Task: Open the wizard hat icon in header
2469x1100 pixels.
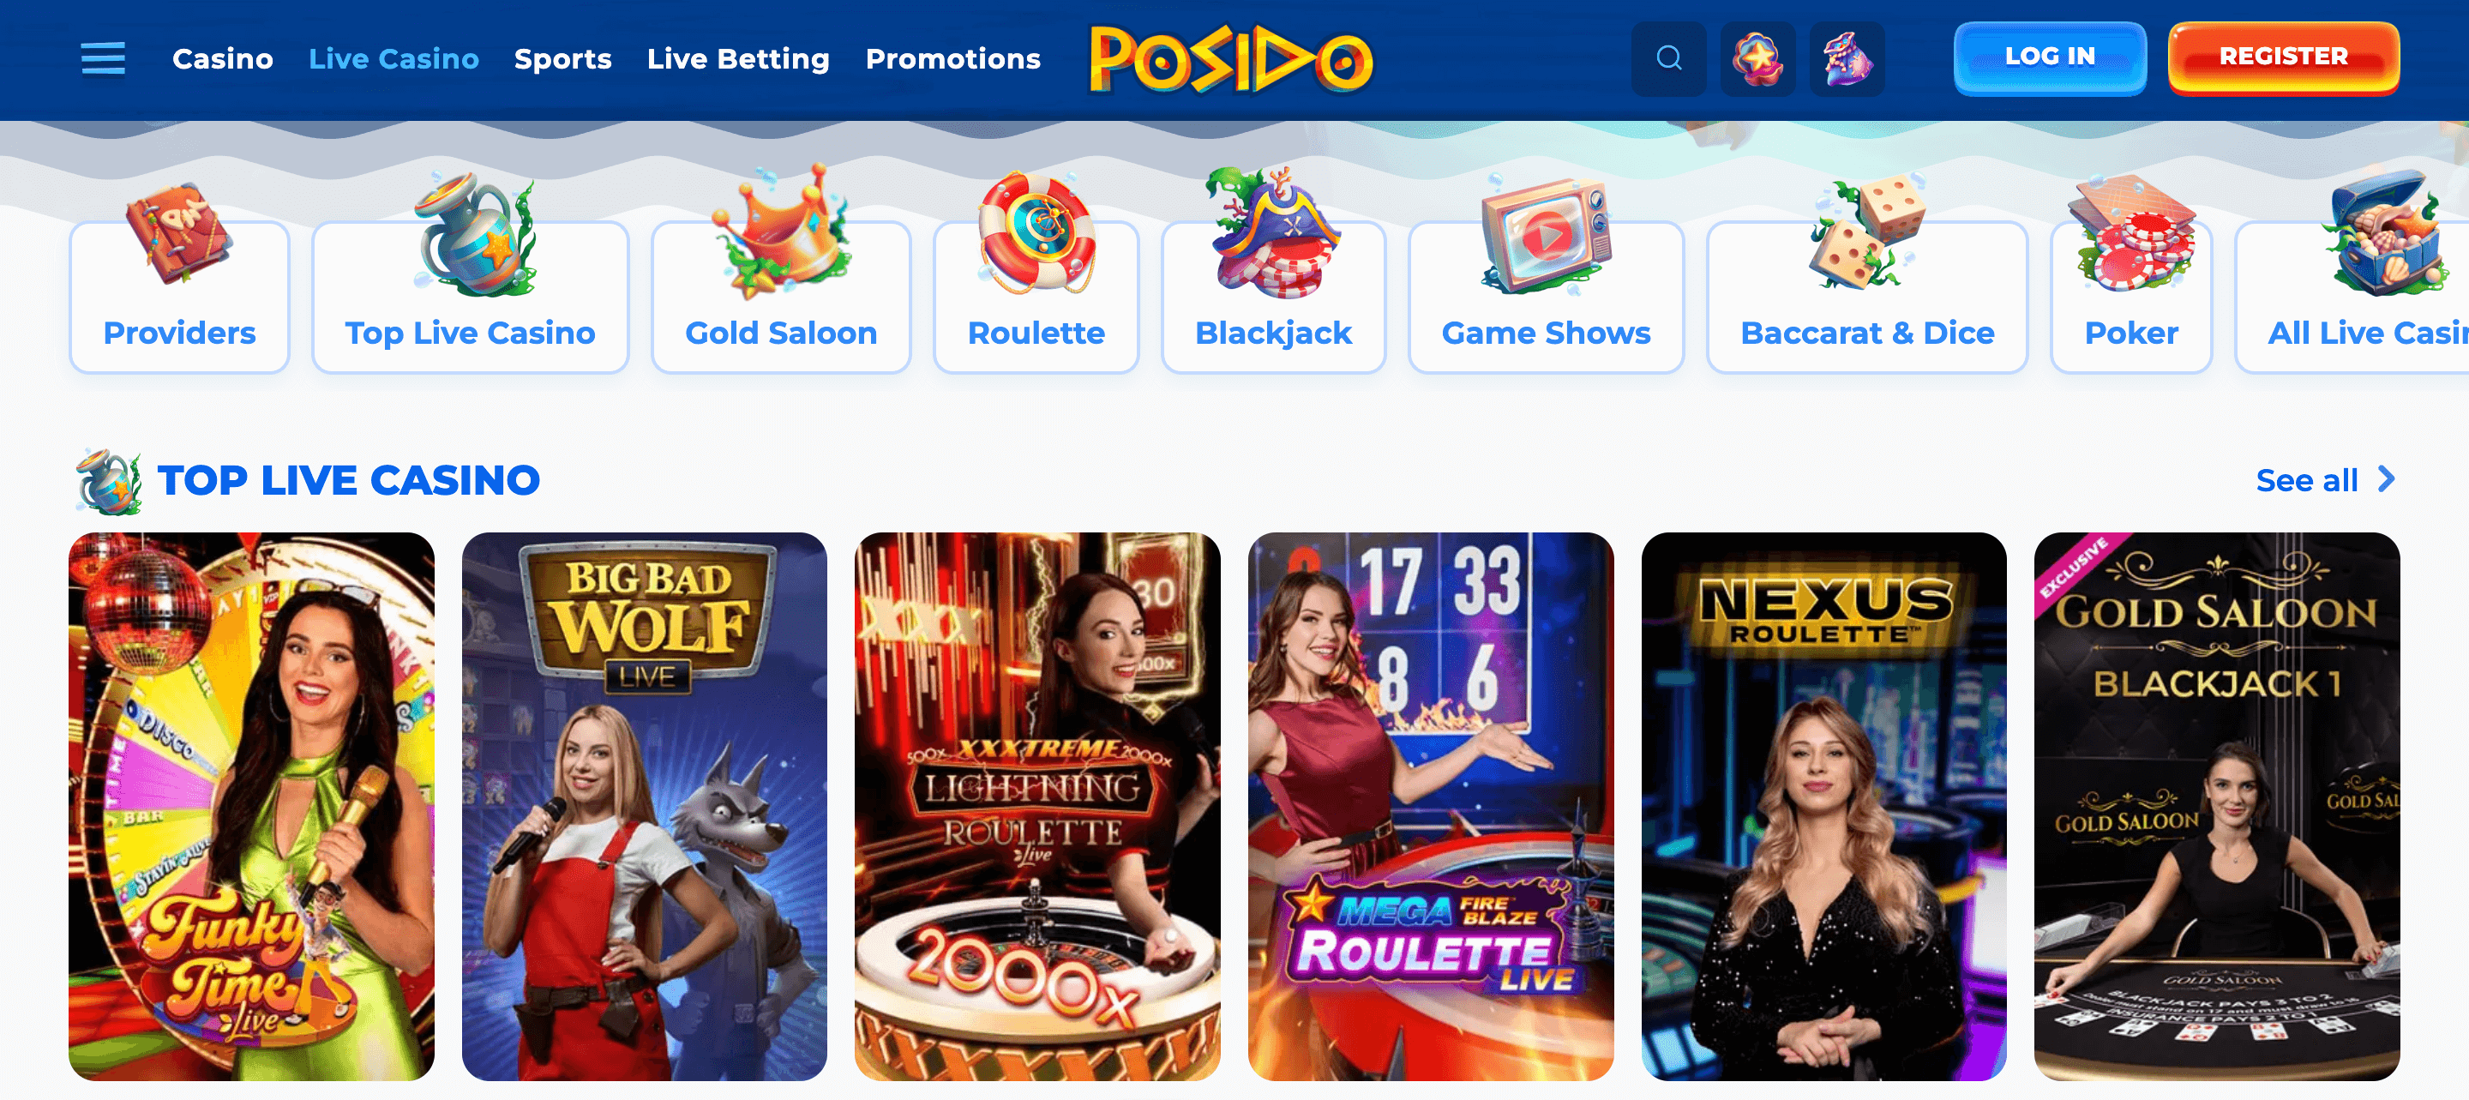Action: coord(1847,58)
